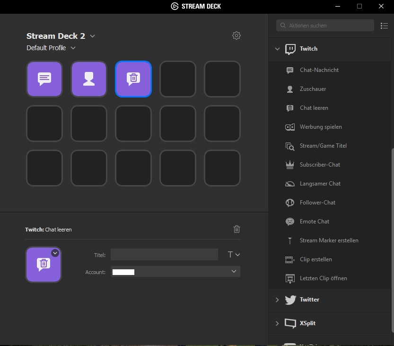Viewport: 394px width, 346px height.
Task: Expand the Twitter category
Action: click(277, 300)
